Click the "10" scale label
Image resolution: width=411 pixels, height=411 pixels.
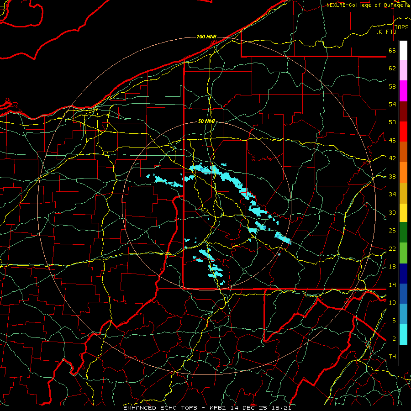[392, 302]
